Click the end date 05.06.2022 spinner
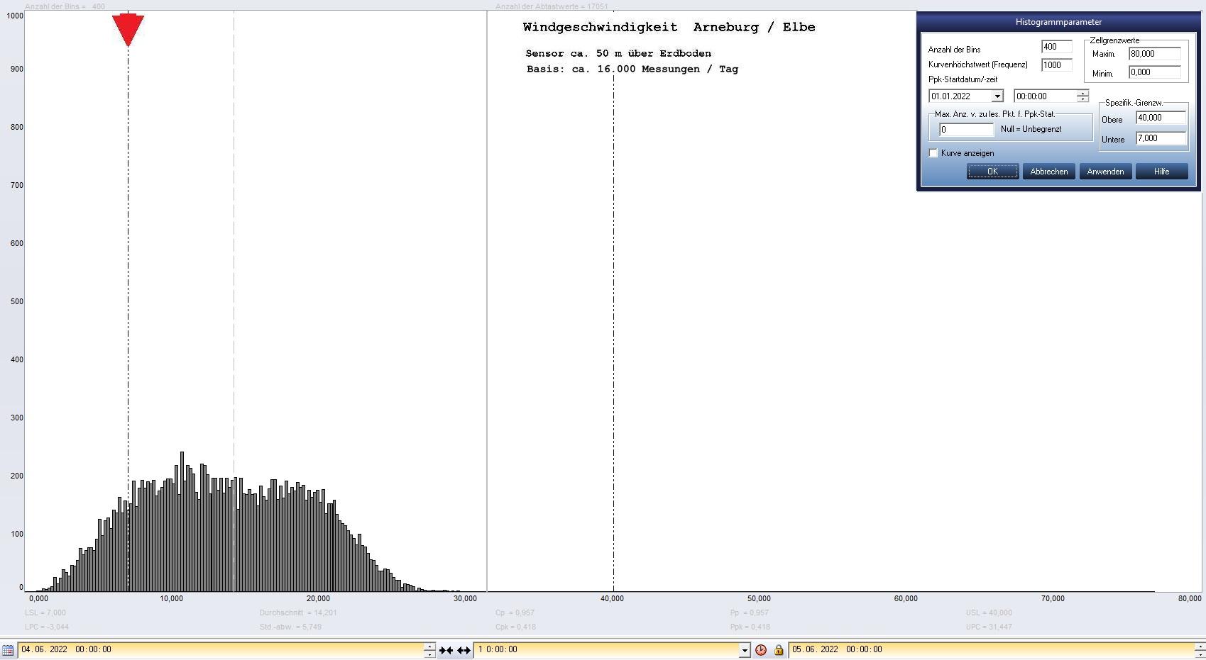 pyautogui.click(x=1200, y=650)
